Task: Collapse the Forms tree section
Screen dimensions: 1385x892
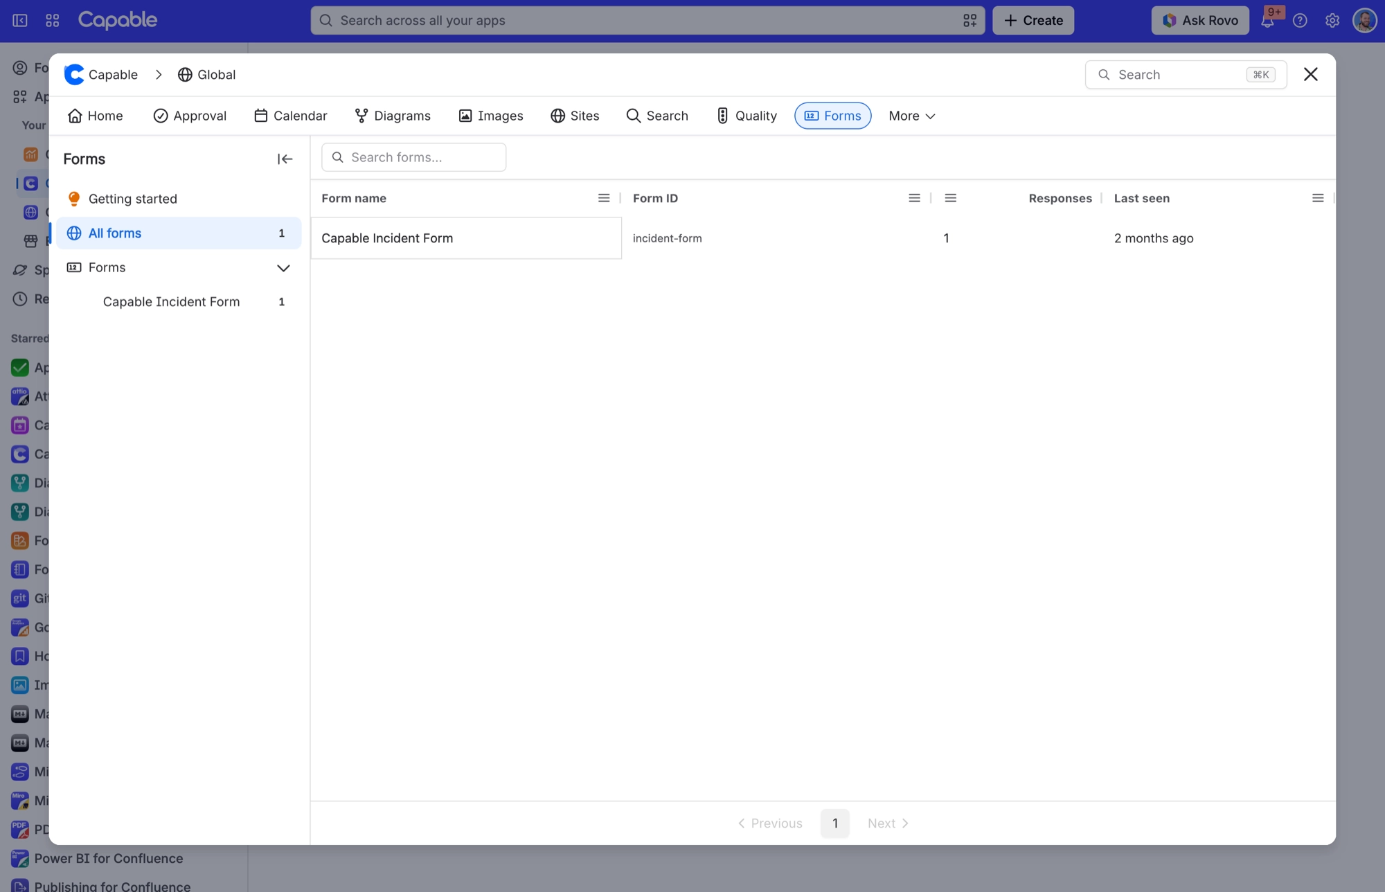Action: click(x=283, y=267)
